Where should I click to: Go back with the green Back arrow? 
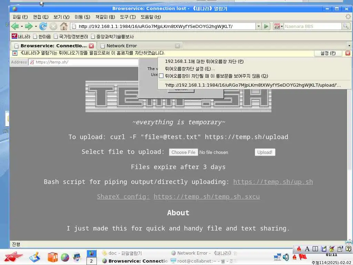(15, 26)
